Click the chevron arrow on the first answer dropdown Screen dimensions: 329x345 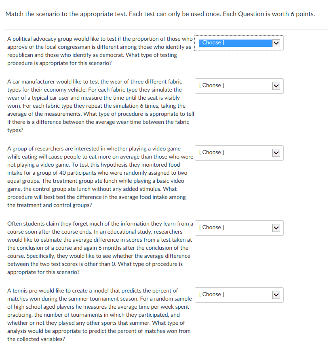(x=276, y=42)
